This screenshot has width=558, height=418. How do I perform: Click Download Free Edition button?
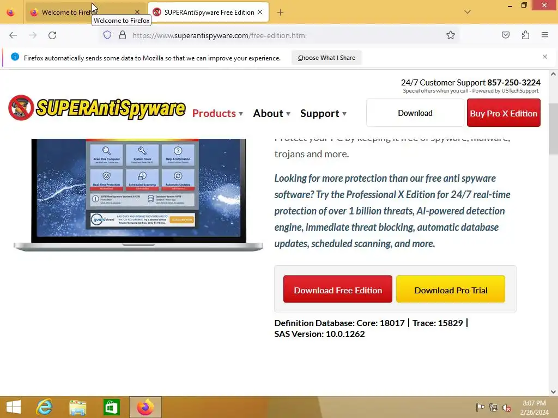point(338,290)
